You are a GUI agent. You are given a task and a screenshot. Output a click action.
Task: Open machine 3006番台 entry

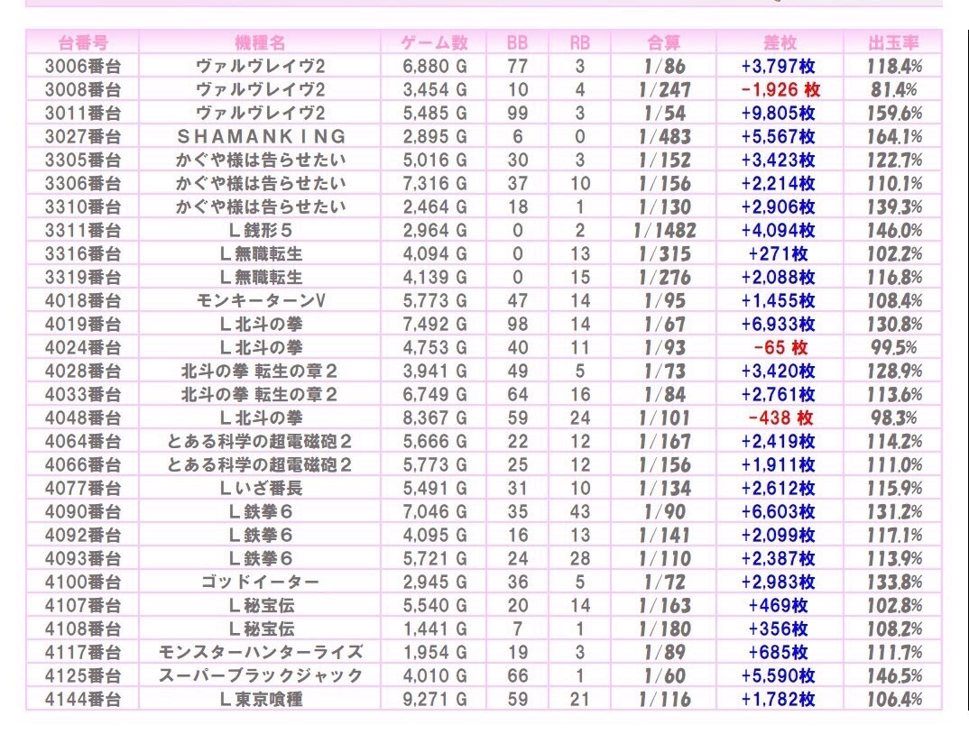click(82, 66)
